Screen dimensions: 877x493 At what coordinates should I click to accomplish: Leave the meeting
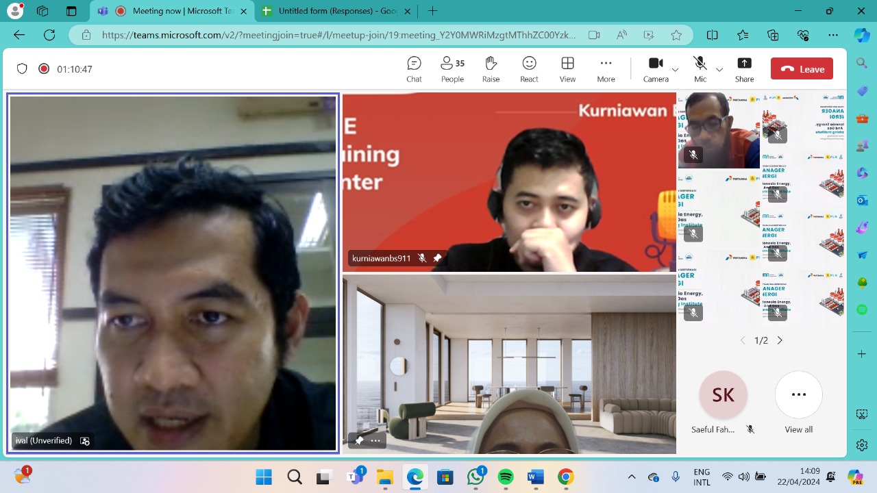(x=802, y=68)
